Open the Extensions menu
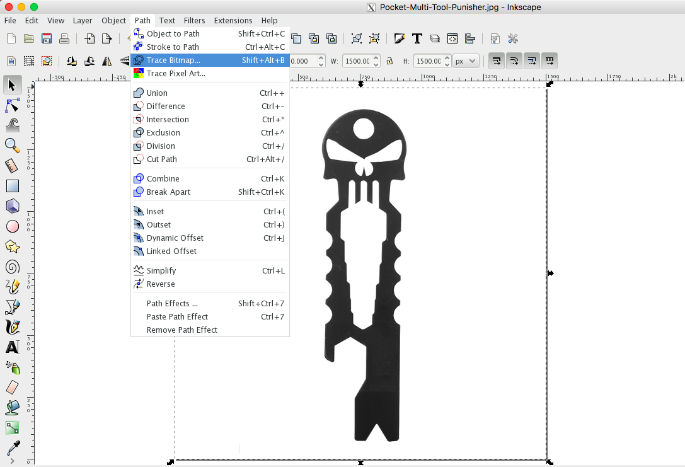Image resolution: width=685 pixels, height=467 pixels. click(233, 21)
